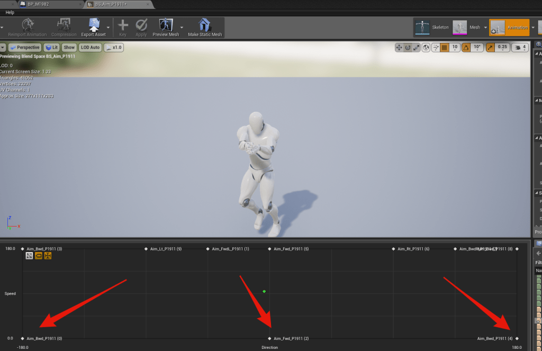542x351 pixels.
Task: Switch to the BP_M1982 tab
Action: click(x=37, y=4)
